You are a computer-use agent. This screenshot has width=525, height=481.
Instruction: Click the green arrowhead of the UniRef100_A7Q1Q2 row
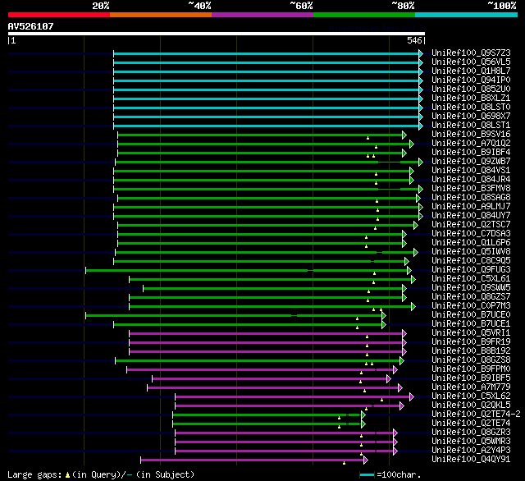point(412,144)
